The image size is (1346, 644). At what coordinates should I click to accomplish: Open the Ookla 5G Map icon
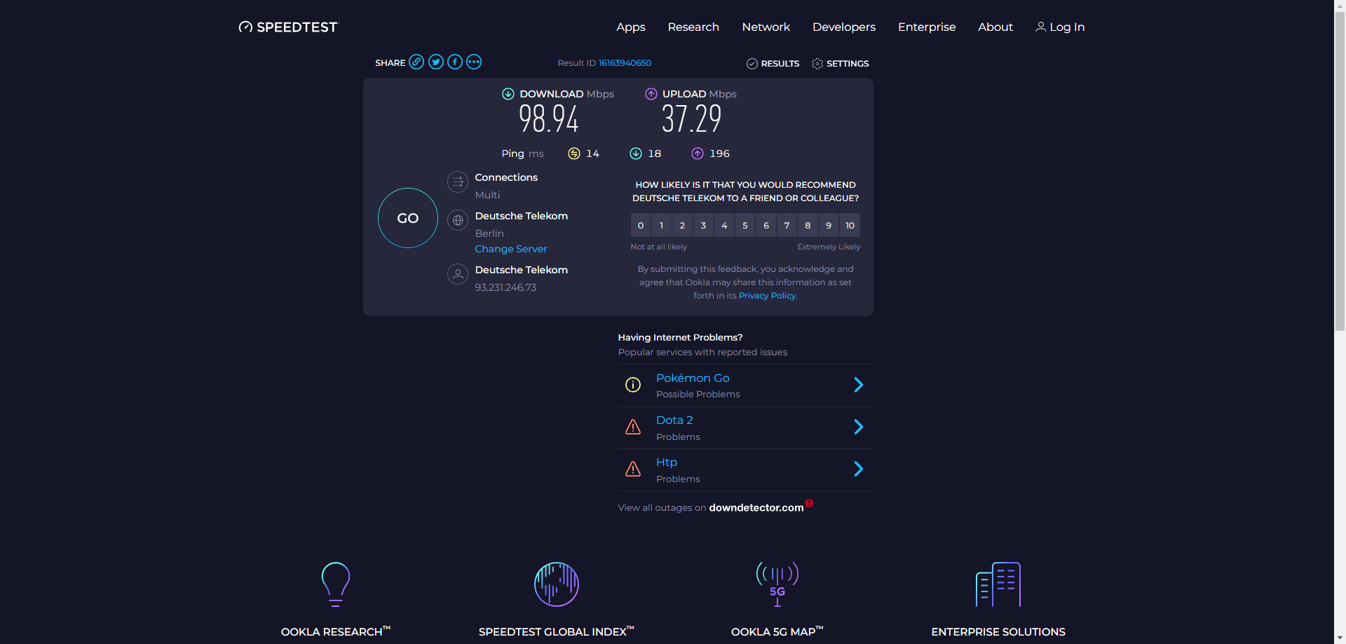pos(777,584)
